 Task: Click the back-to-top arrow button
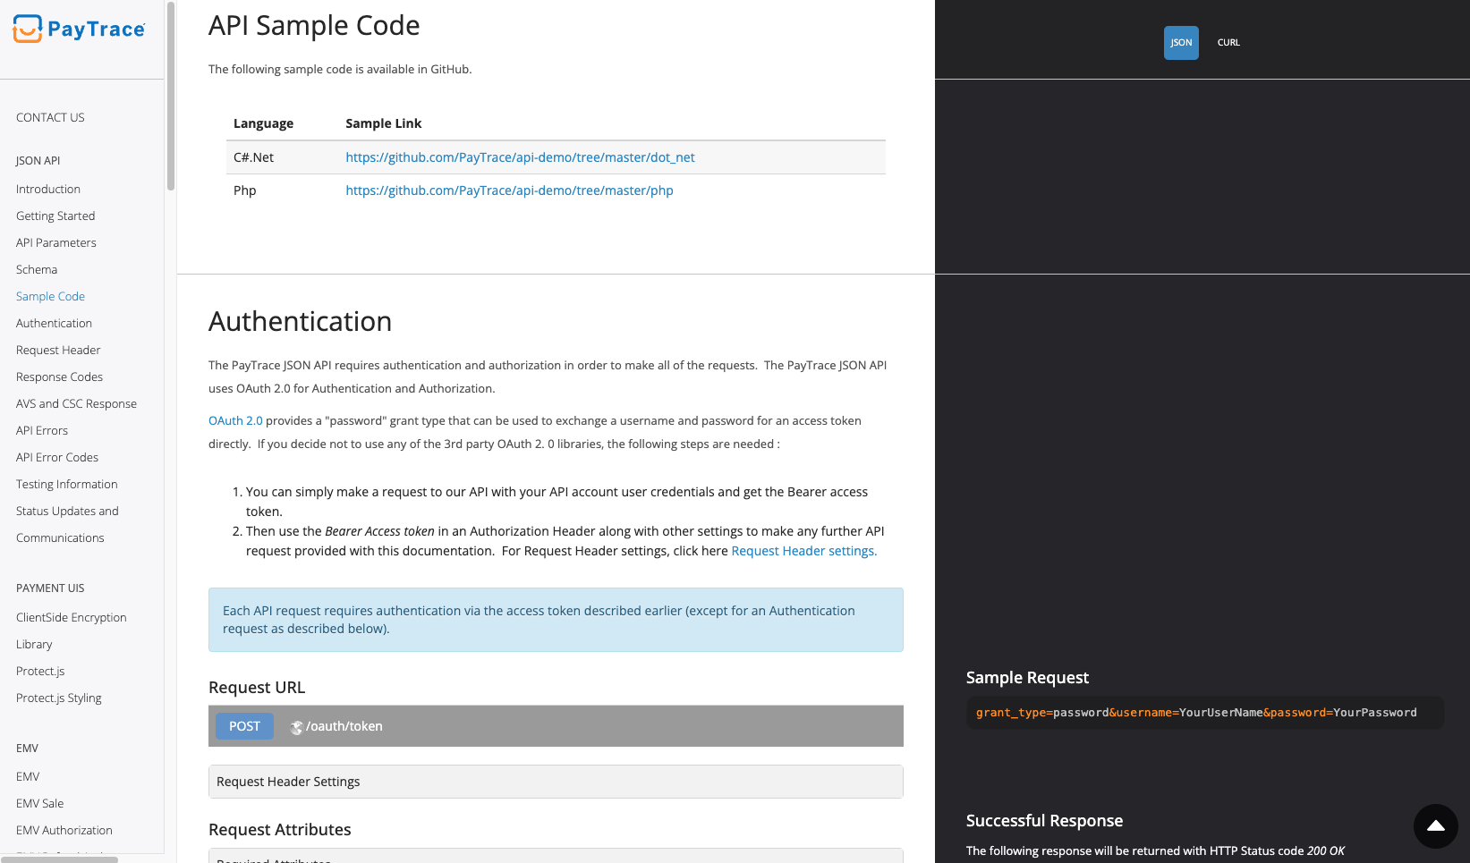[x=1435, y=826]
